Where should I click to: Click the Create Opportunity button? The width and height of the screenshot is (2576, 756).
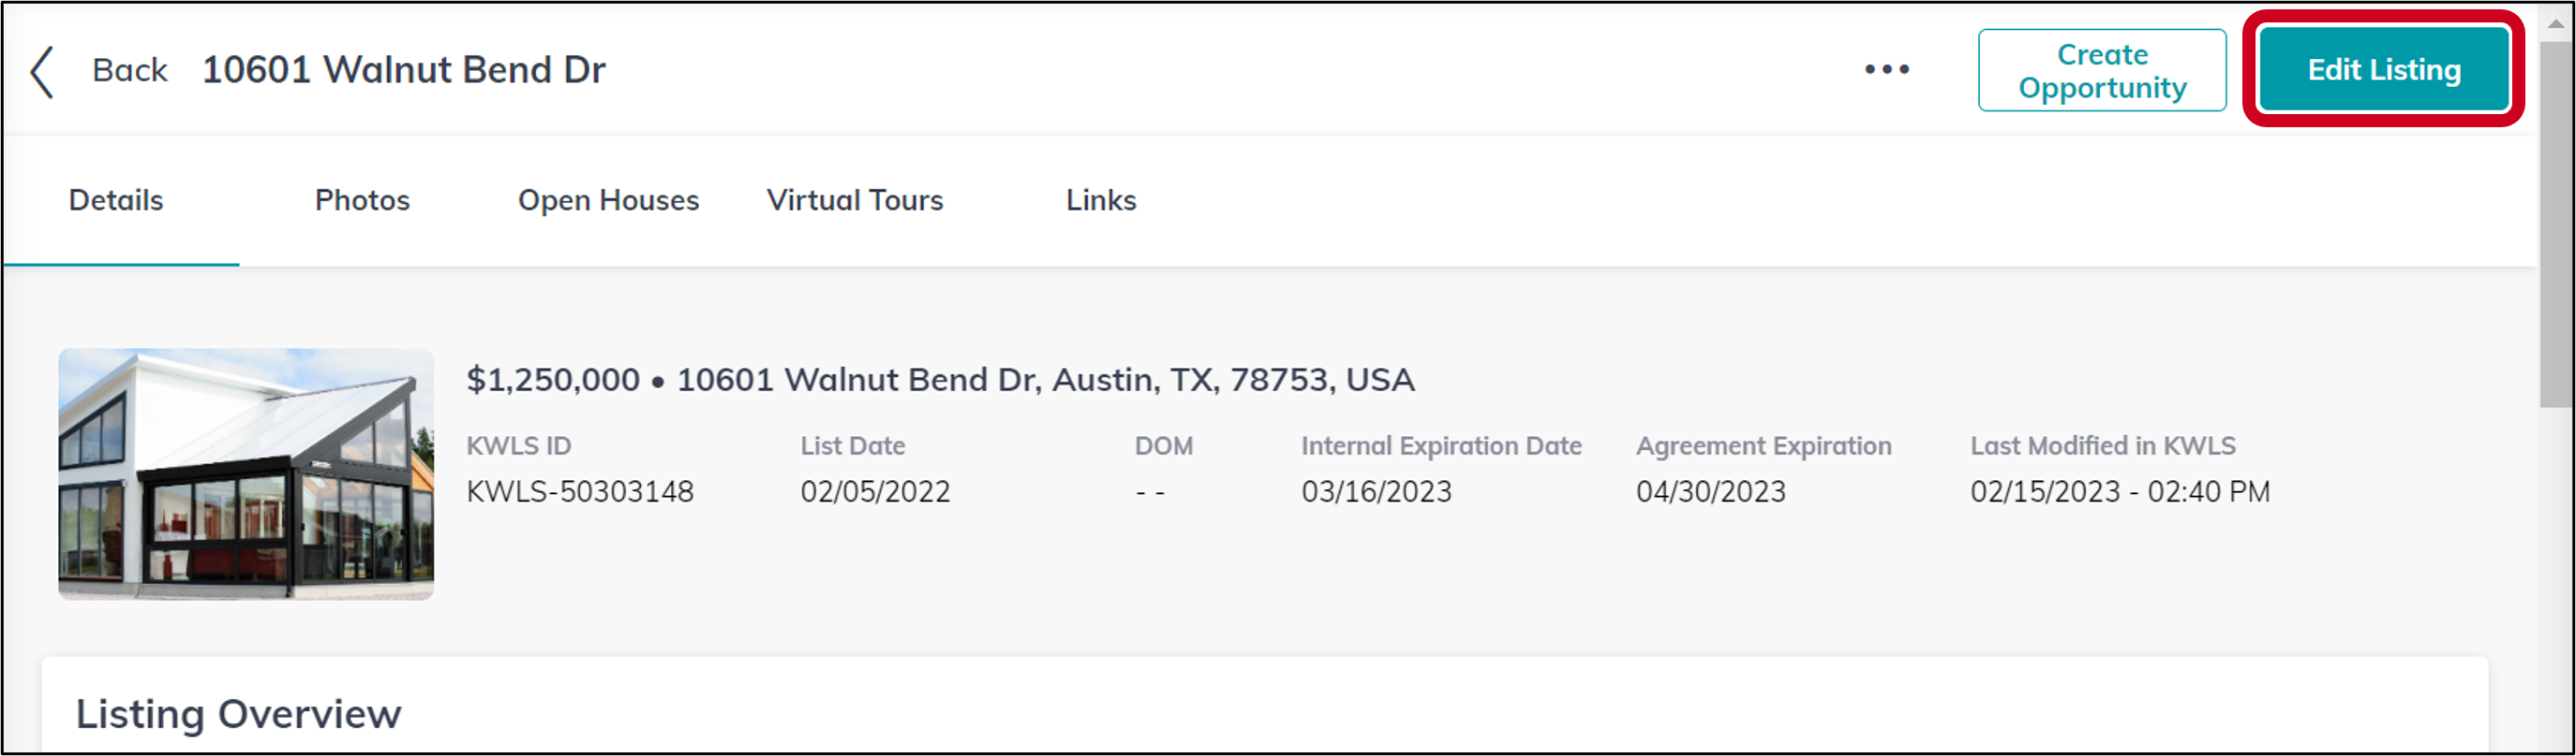click(x=2101, y=70)
